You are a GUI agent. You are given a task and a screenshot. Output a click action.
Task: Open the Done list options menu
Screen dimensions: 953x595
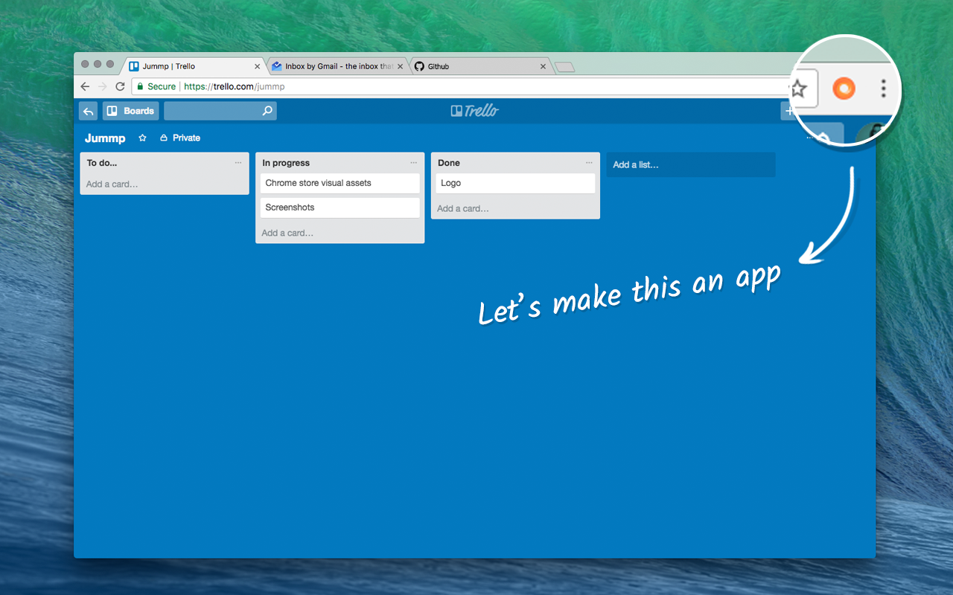point(589,163)
